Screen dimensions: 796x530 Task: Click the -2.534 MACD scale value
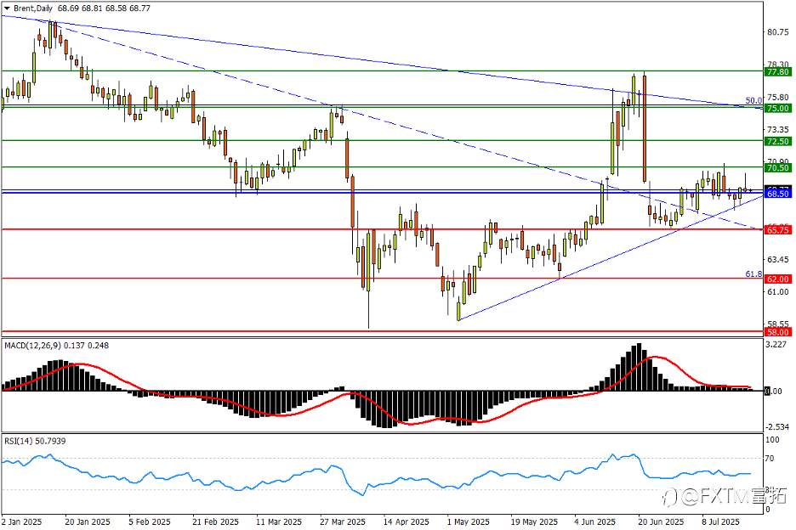(776, 427)
